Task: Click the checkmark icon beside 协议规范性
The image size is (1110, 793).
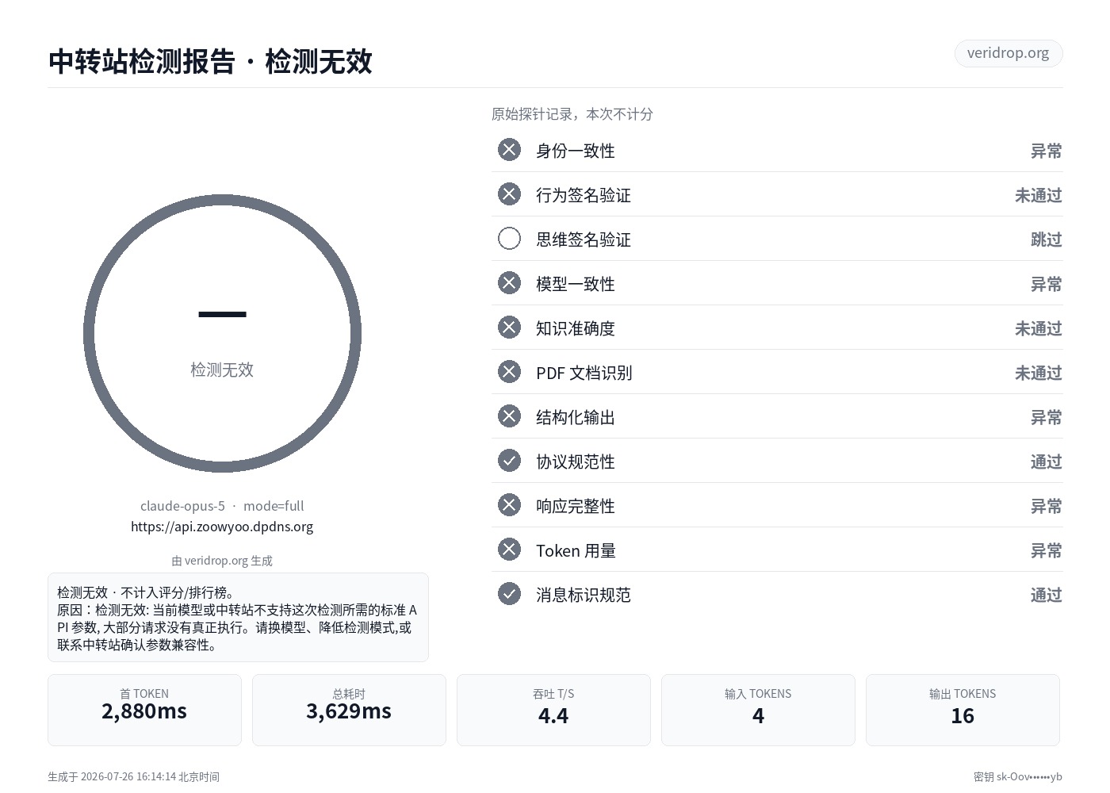Action: [x=509, y=461]
